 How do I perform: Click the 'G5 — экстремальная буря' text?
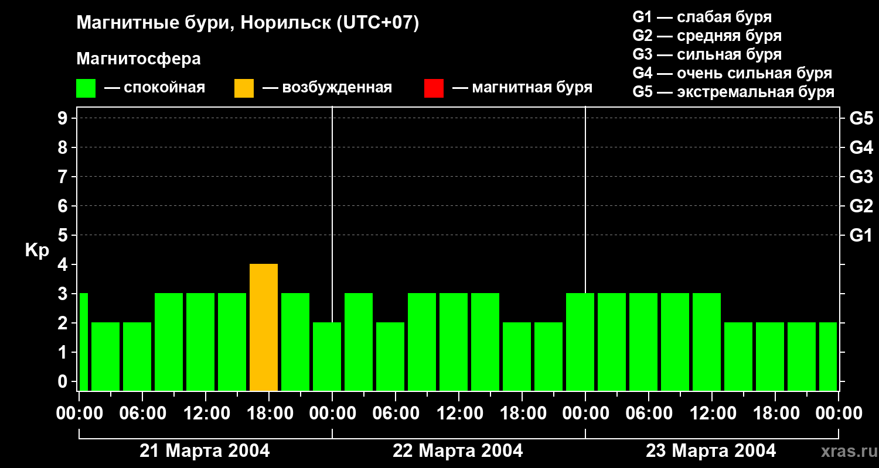pos(734,92)
